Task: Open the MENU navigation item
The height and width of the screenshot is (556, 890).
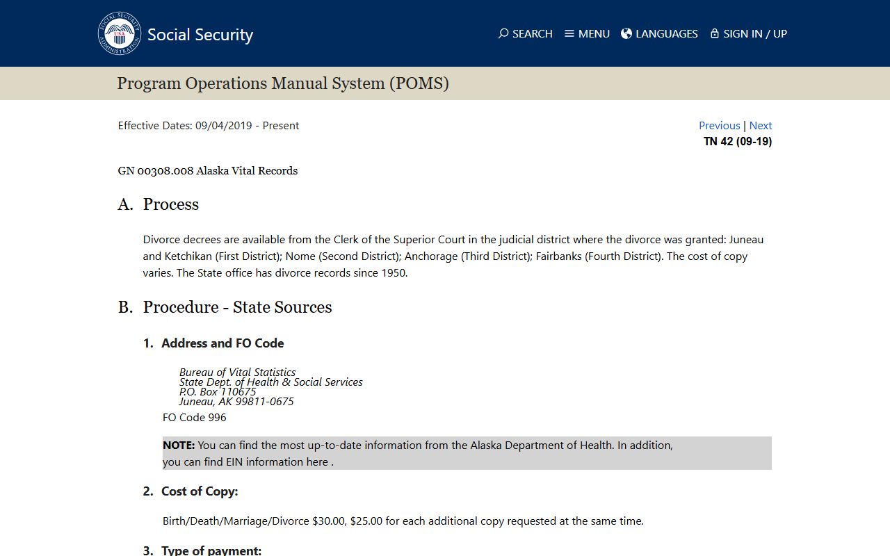Action: click(x=594, y=33)
